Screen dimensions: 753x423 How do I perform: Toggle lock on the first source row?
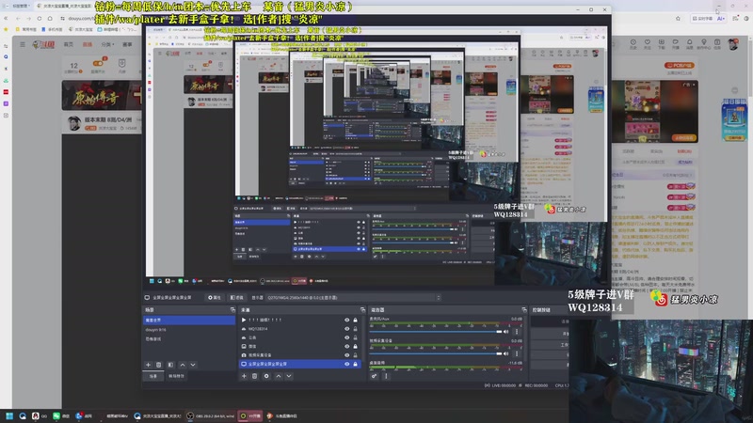click(x=356, y=320)
